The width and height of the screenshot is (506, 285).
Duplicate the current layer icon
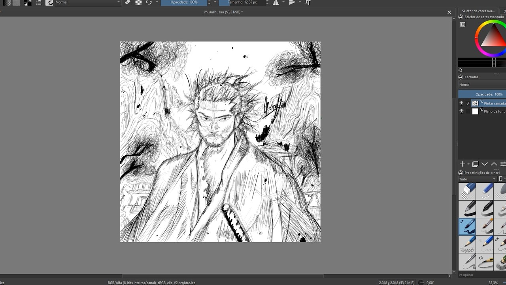pyautogui.click(x=475, y=164)
